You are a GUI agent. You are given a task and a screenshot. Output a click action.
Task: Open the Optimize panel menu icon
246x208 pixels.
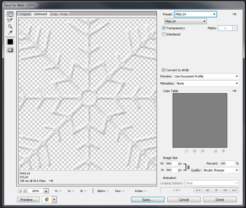coord(234,14)
